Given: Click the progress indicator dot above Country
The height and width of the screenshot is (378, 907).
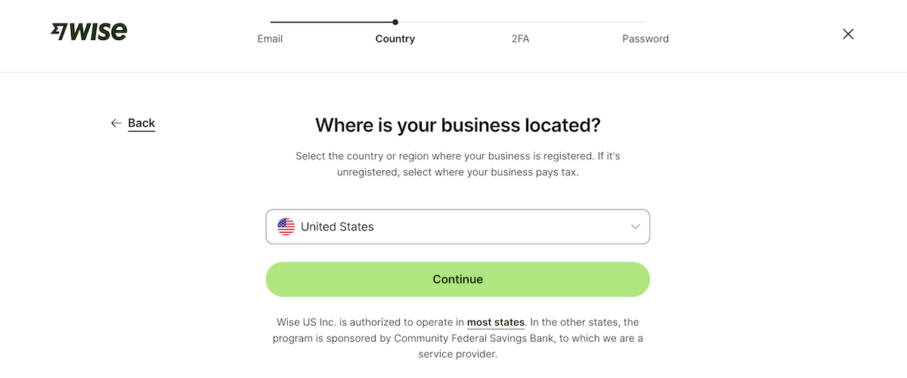Looking at the screenshot, I should click(x=395, y=22).
